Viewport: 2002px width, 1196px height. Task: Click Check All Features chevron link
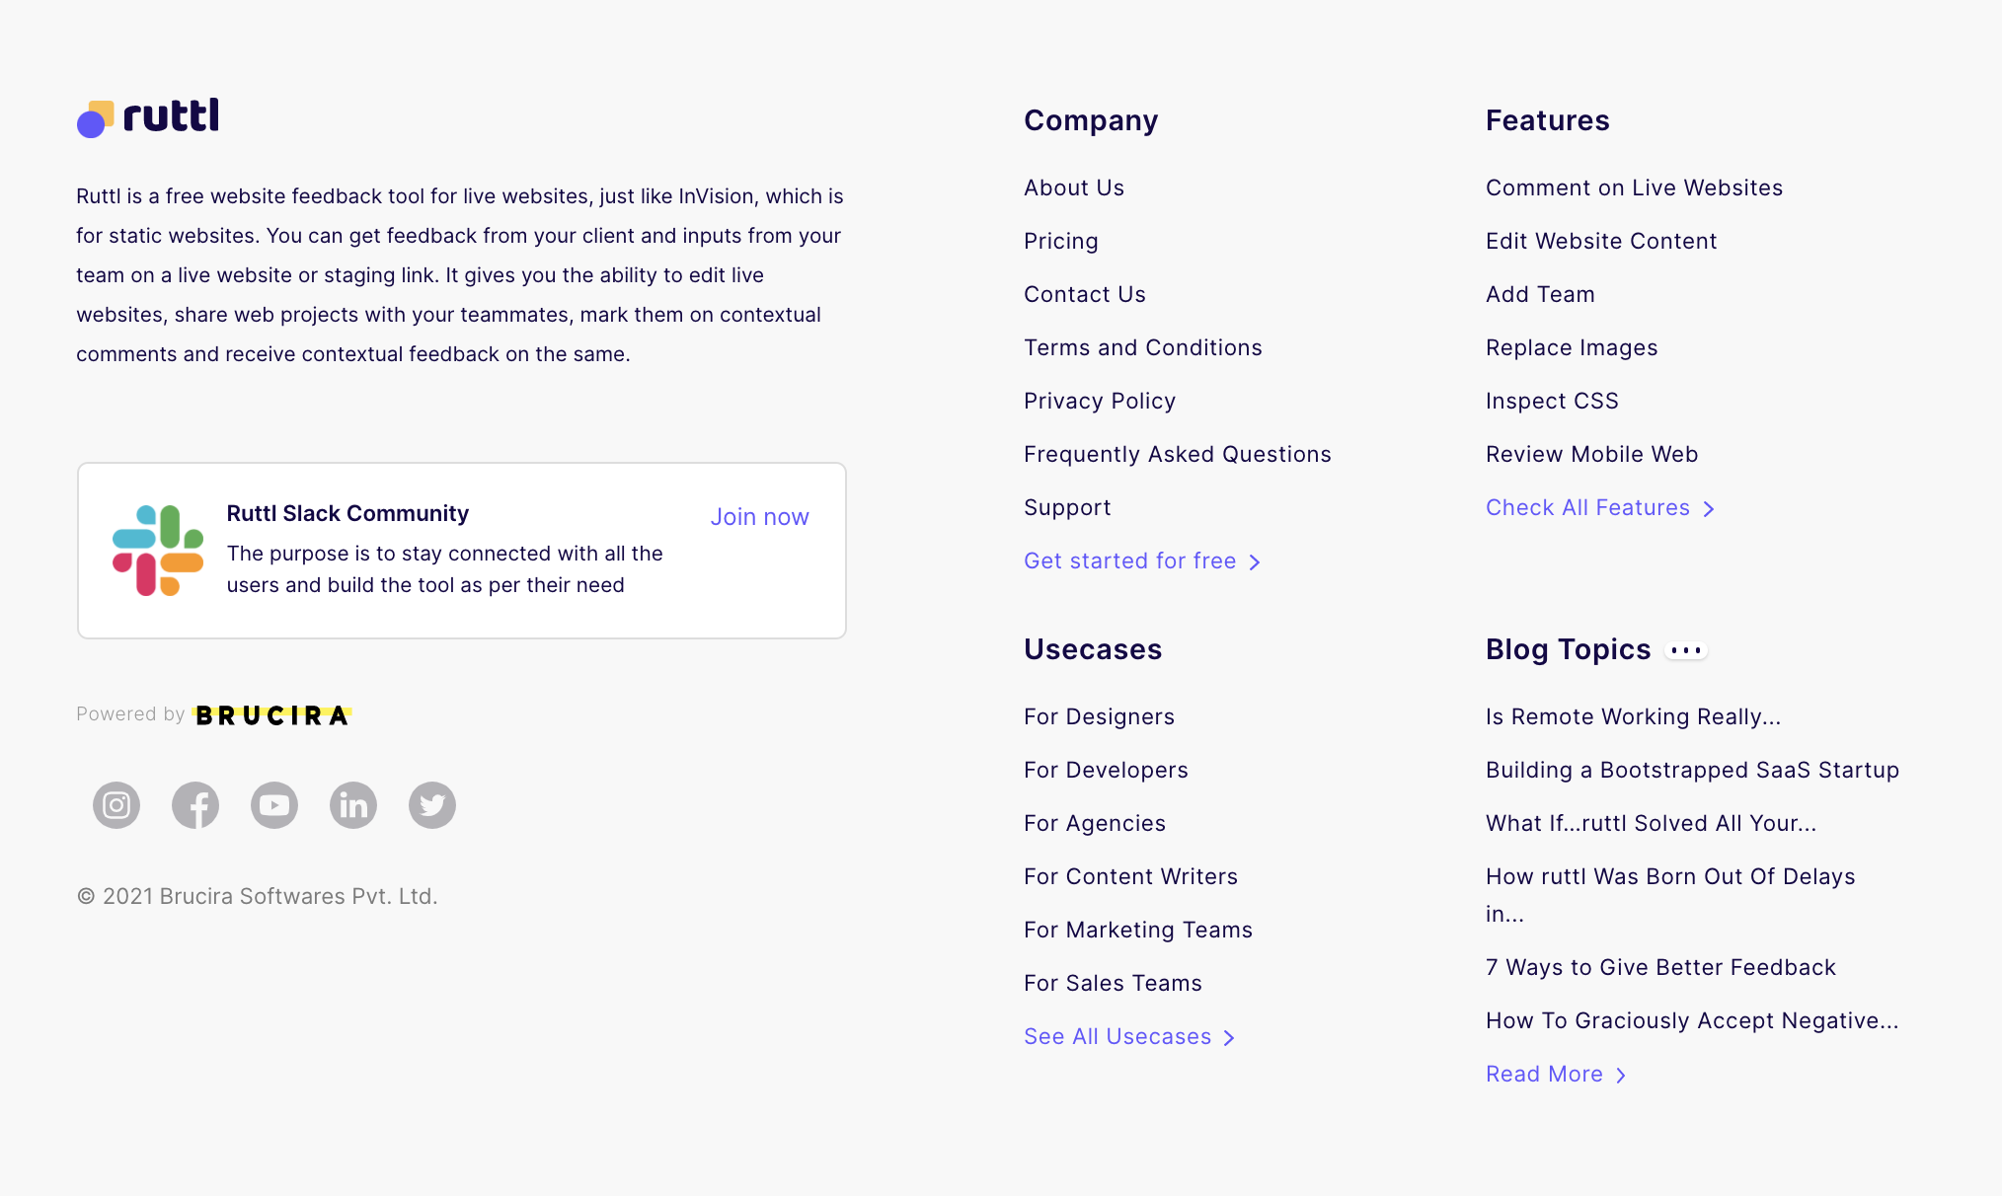coord(1599,508)
